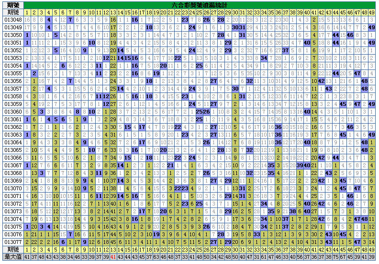
Task: Click highlighted number 7 in row 013048
Action: coord(70,20)
